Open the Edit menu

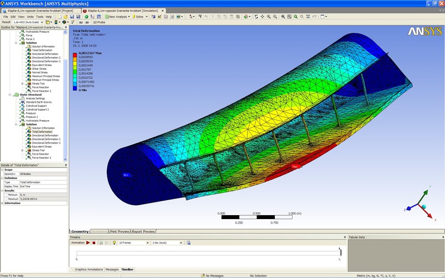point(13,17)
